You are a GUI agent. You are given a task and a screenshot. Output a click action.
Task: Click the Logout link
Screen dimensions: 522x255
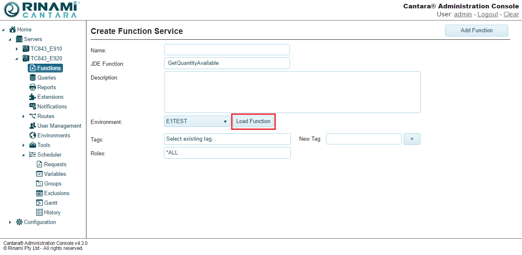(488, 14)
